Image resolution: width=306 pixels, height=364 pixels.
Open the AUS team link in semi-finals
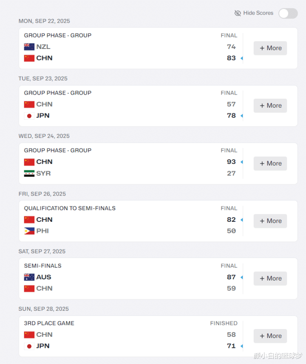(x=44, y=277)
